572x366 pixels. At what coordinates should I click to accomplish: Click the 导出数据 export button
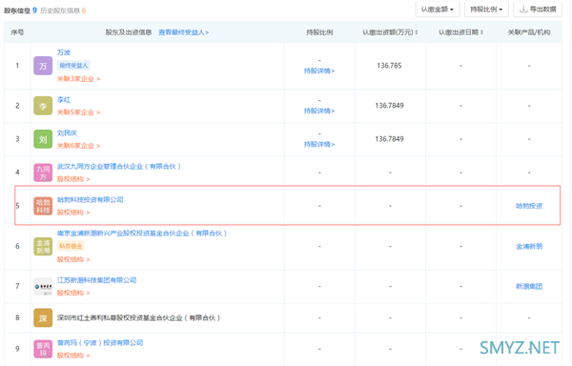538,10
